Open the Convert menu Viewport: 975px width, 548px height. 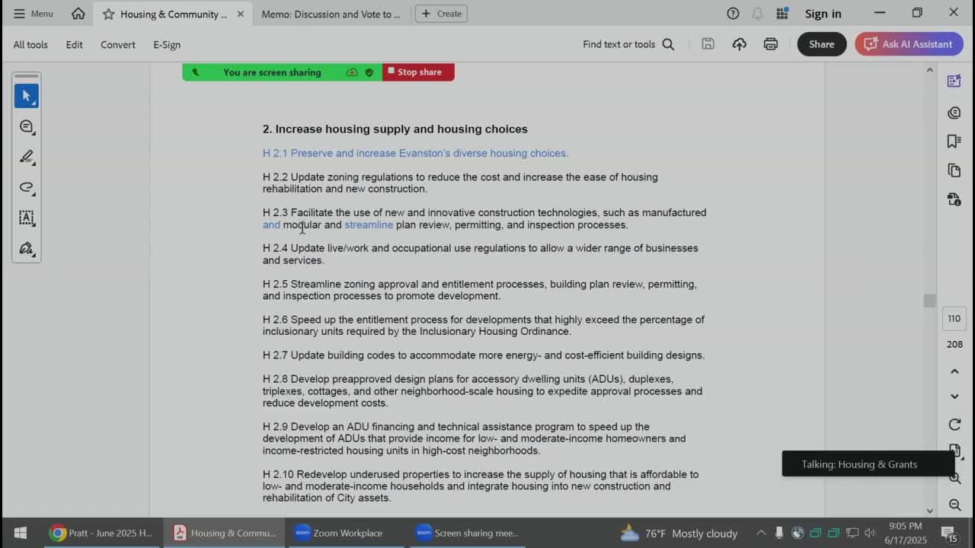coord(117,45)
